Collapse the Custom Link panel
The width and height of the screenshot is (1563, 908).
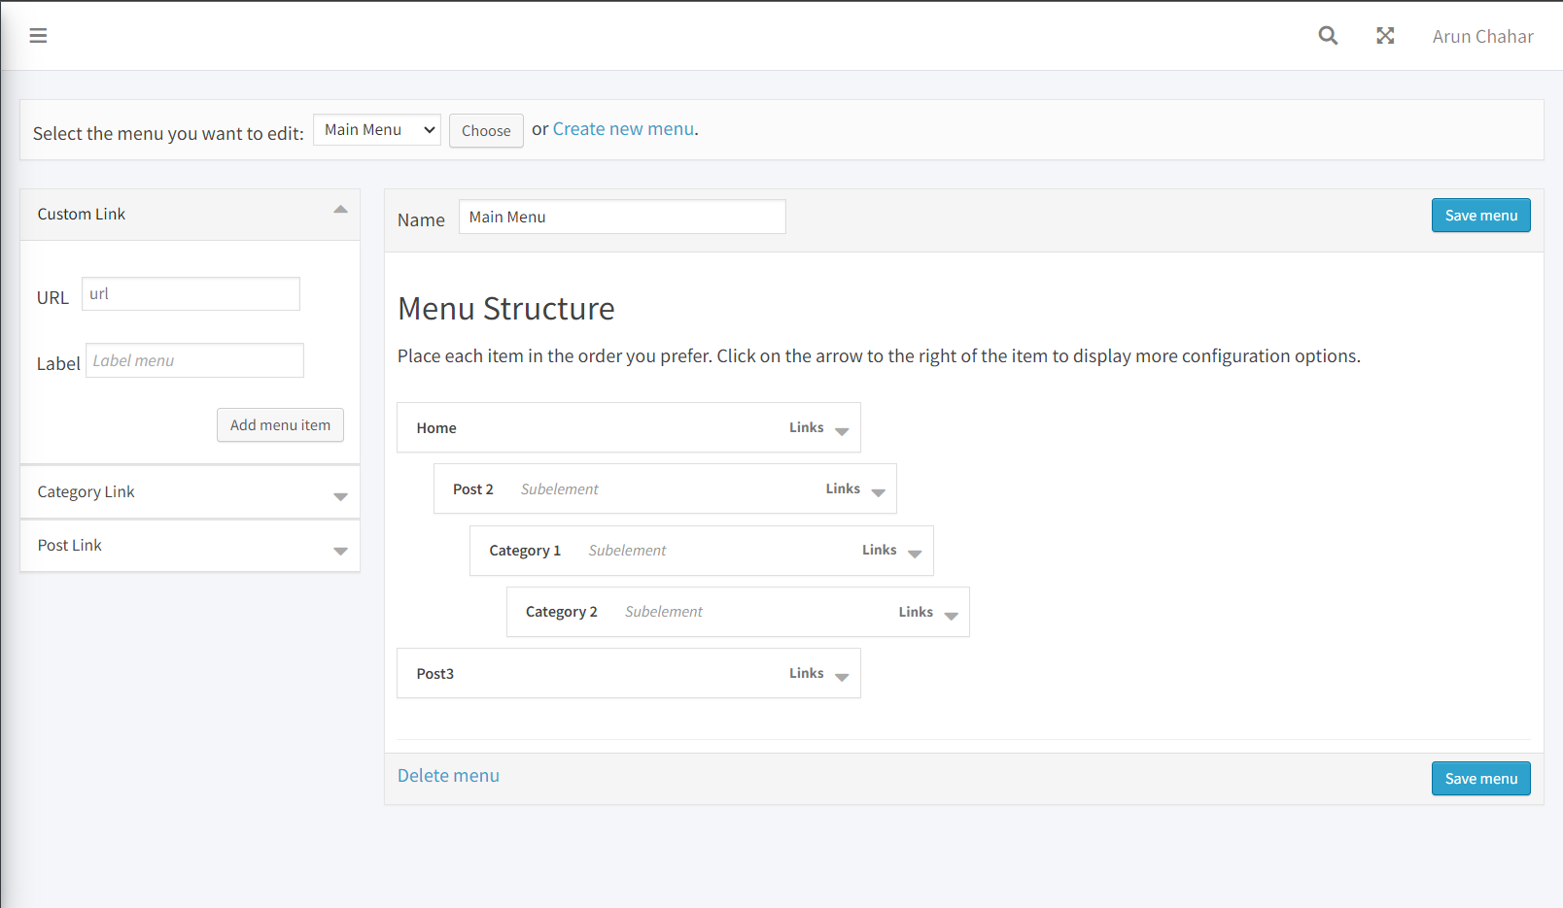(340, 210)
